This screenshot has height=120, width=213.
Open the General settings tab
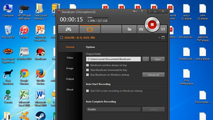pyautogui.click(x=70, y=47)
